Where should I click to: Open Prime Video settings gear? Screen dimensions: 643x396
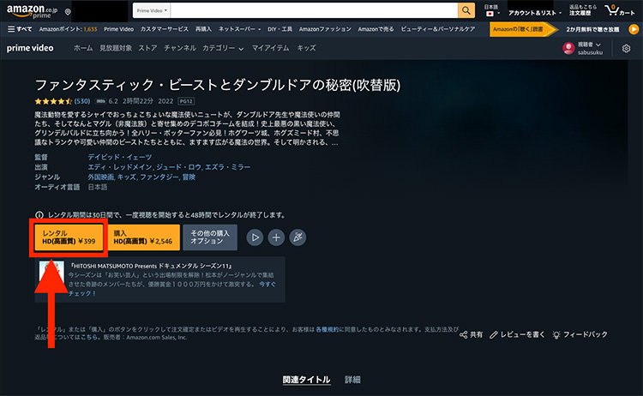click(626, 48)
